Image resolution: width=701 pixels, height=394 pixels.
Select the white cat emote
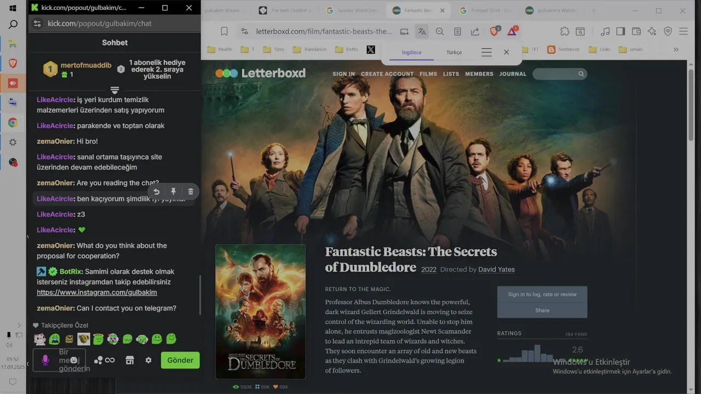coord(39,339)
